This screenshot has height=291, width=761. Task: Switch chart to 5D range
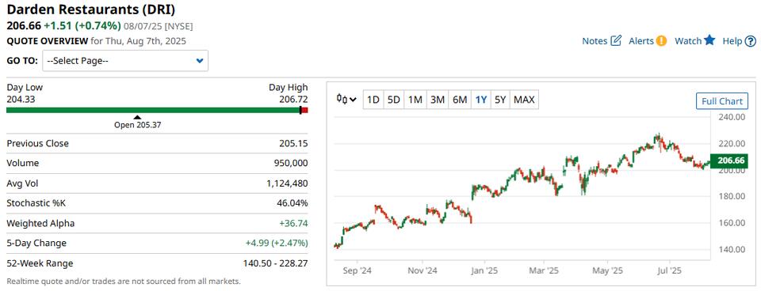(394, 100)
